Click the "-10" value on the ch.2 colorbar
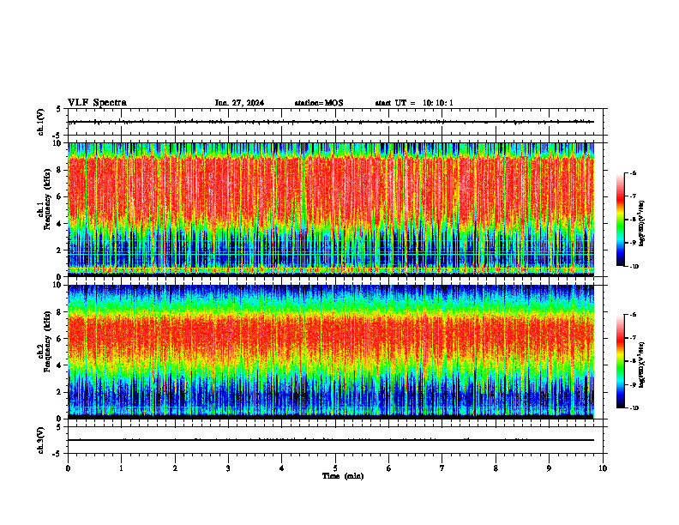This screenshot has width=679, height=525. pos(634,408)
